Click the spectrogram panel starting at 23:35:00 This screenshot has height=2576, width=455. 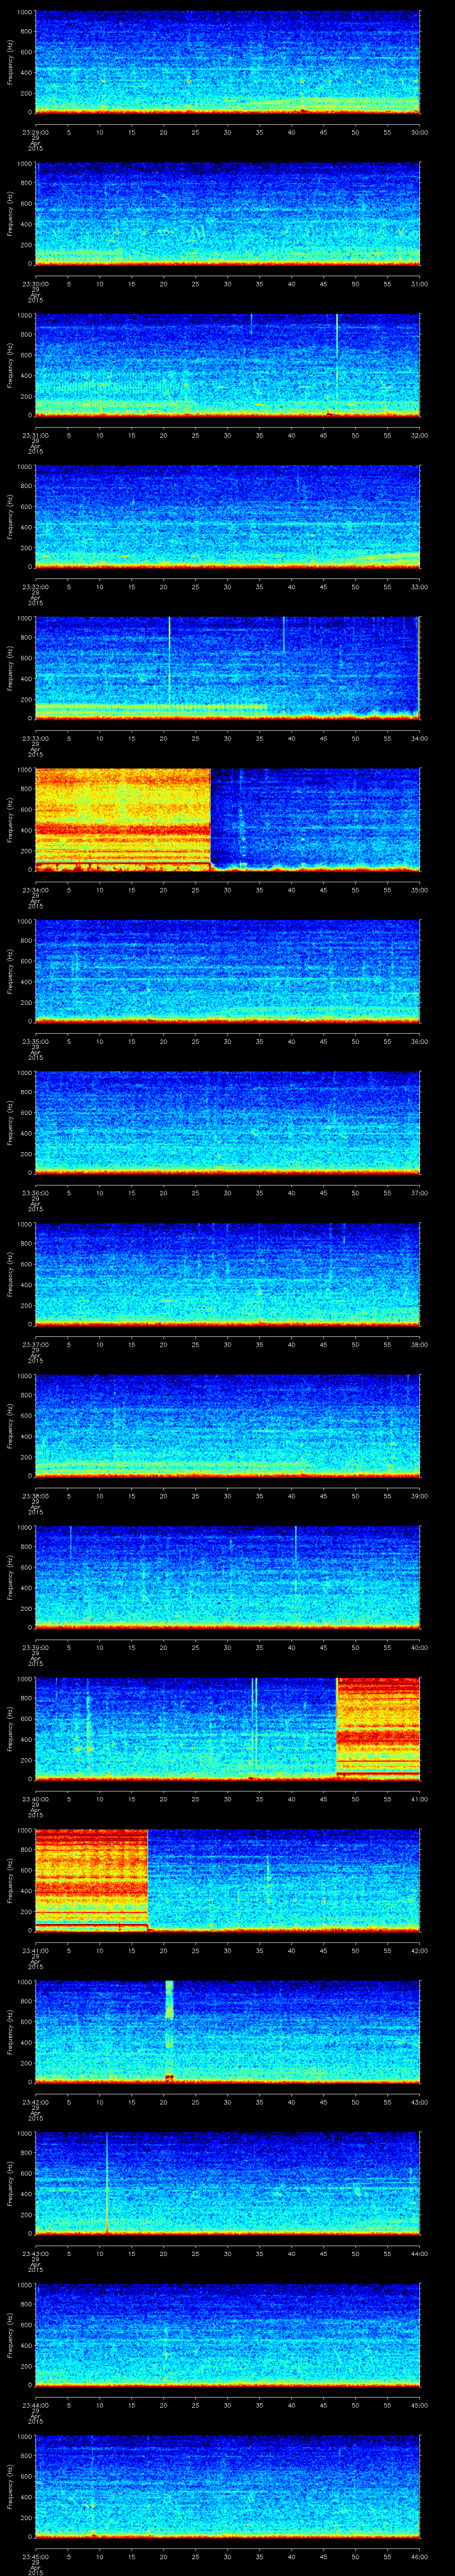pos(227,970)
